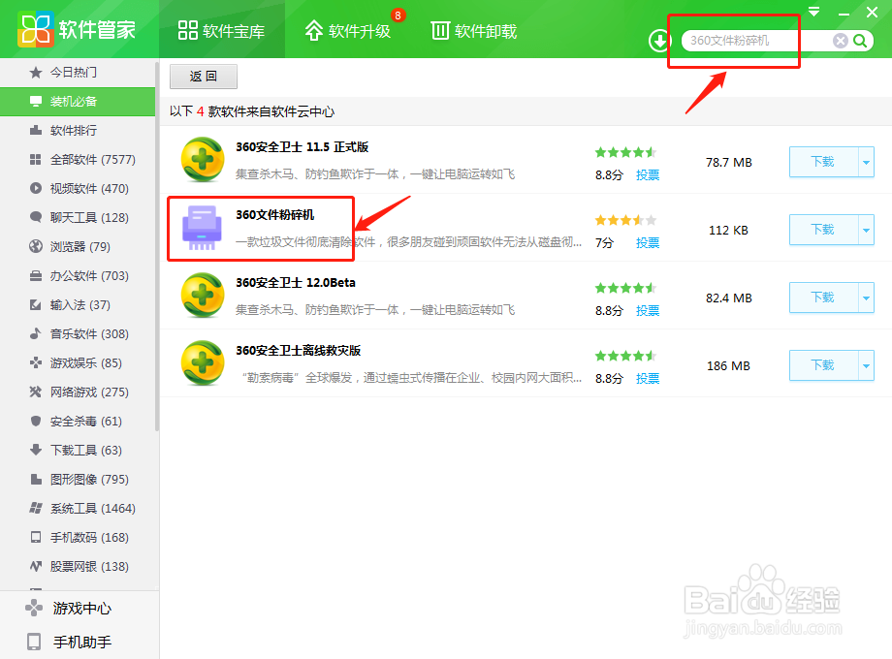The image size is (892, 659).
Task: Click the sidebar vertical scrollbar
Action: (x=157, y=246)
